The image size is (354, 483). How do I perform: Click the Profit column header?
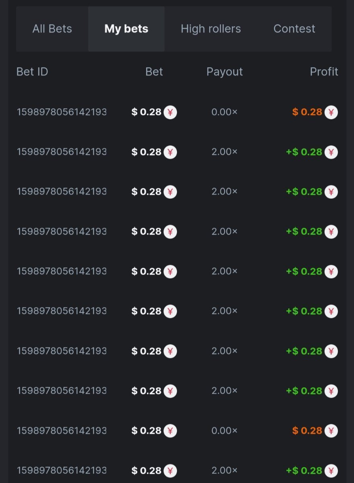point(324,72)
